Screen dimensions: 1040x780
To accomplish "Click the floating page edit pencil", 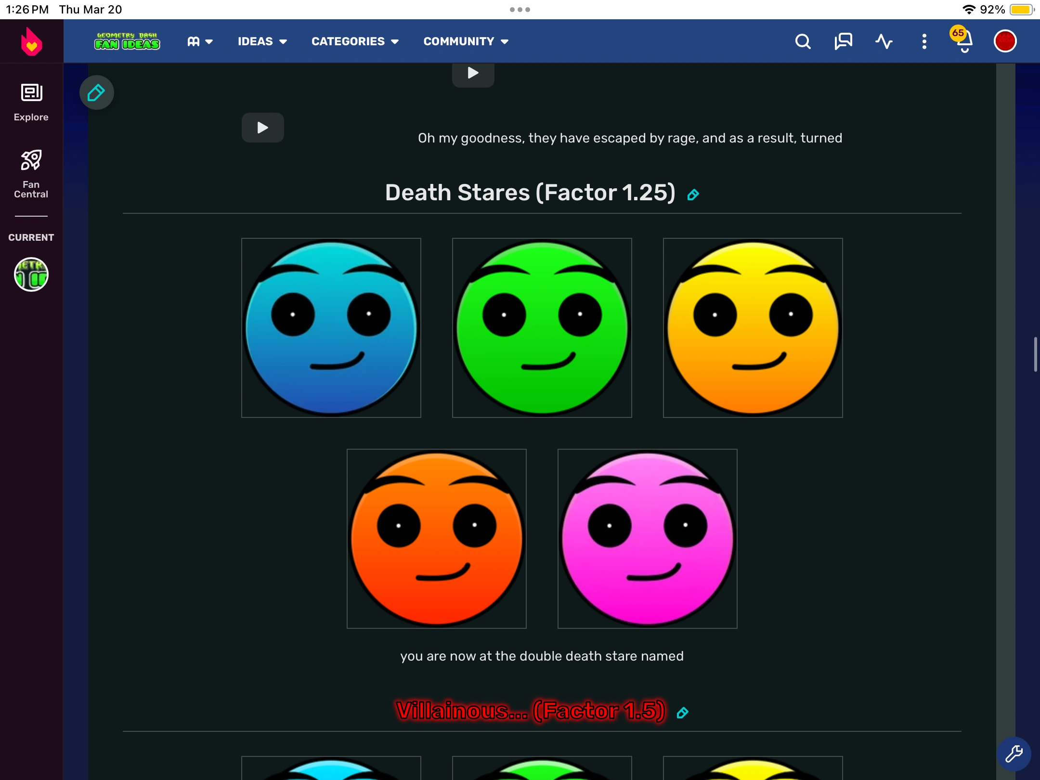I will tap(96, 92).
